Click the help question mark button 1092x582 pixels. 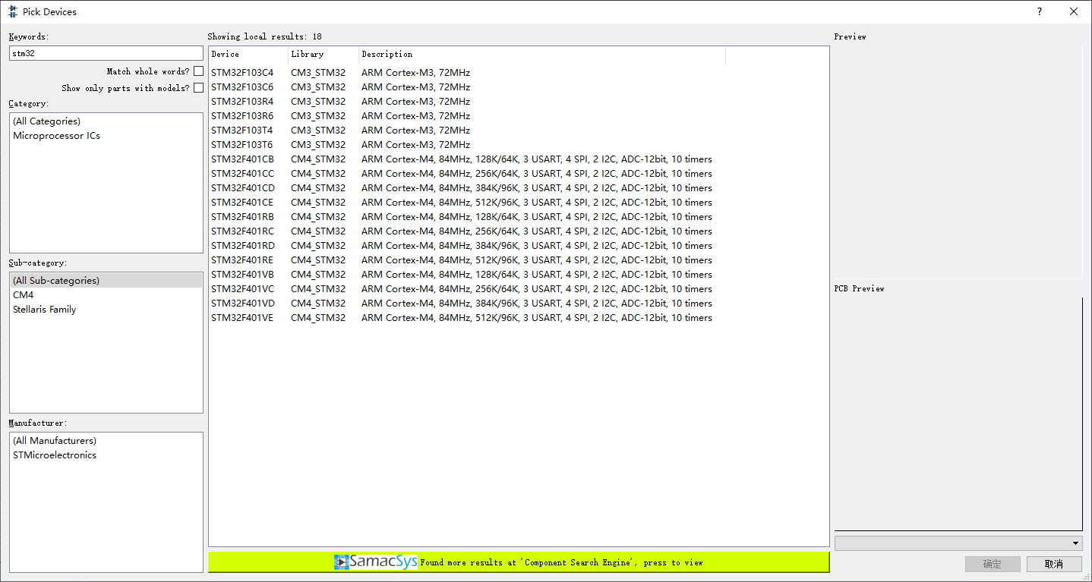(1040, 11)
